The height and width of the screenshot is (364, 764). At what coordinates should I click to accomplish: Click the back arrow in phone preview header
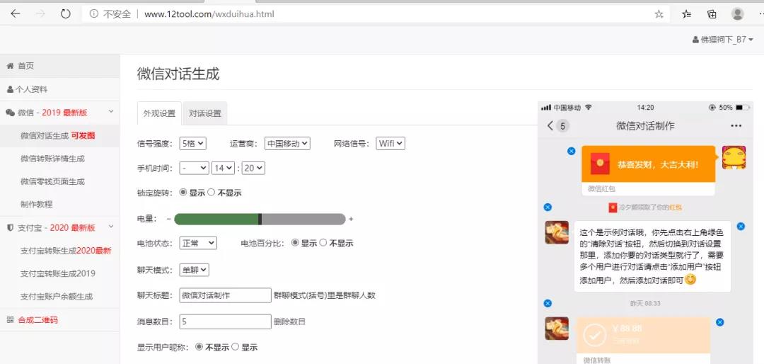click(550, 126)
